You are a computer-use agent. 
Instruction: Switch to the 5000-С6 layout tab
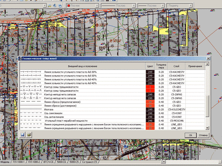[x=62, y=162]
